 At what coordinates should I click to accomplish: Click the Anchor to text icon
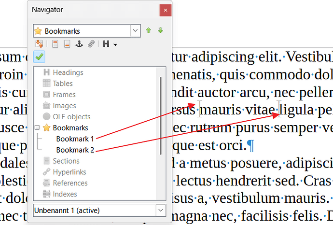tap(80, 44)
